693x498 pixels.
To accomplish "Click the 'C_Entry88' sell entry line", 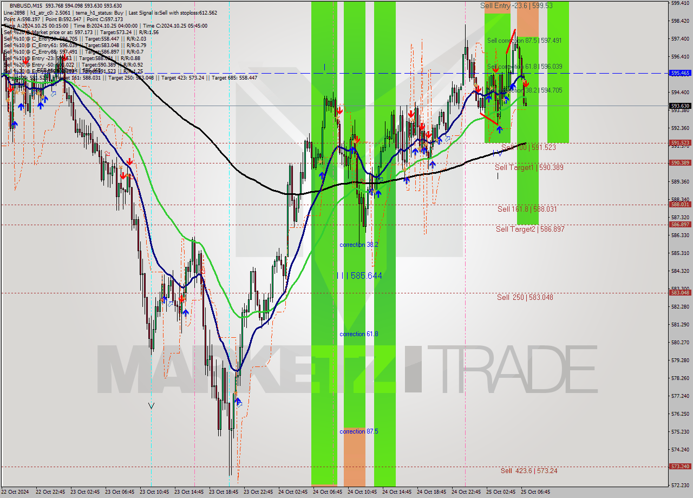I will tap(73, 51).
